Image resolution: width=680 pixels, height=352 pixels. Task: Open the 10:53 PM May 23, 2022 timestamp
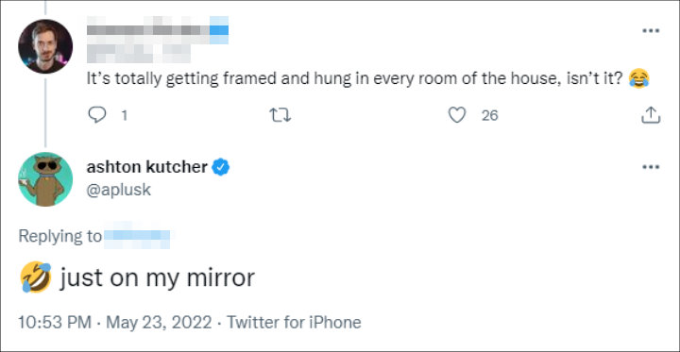tap(115, 323)
